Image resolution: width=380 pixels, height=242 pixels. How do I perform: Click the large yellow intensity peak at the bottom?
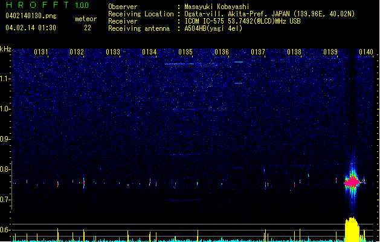[x=352, y=229]
